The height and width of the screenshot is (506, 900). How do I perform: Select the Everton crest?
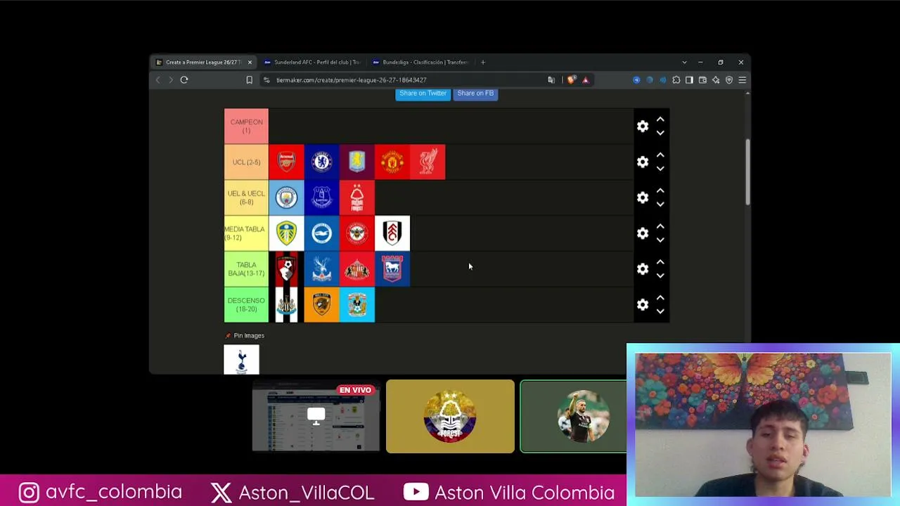321,197
